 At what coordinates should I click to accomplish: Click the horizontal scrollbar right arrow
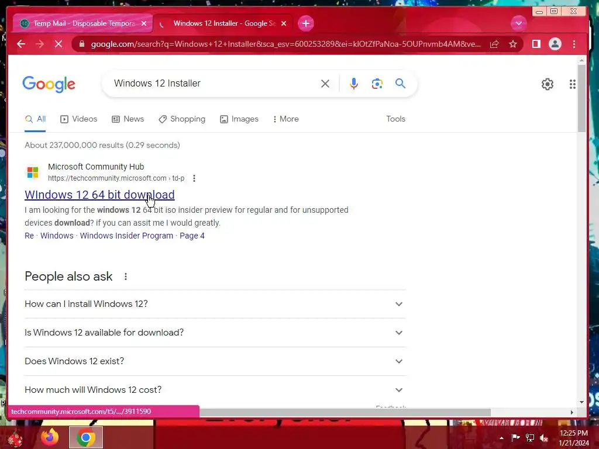coord(572,412)
